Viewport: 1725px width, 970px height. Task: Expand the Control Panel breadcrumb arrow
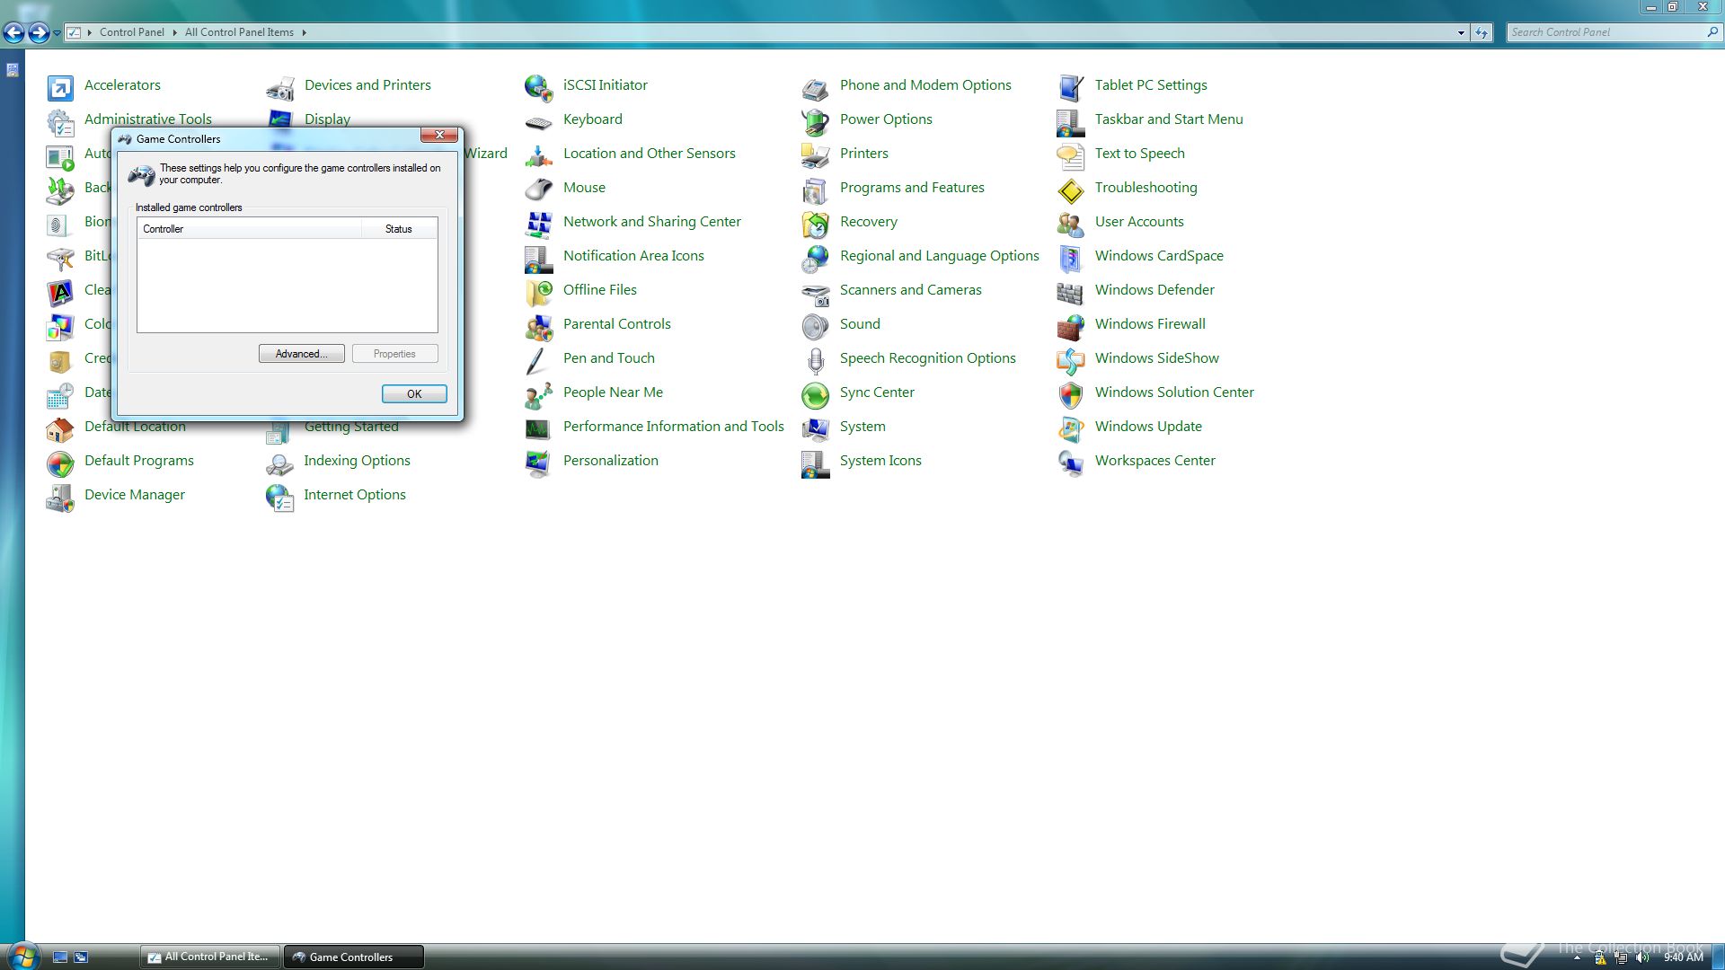[x=174, y=32]
